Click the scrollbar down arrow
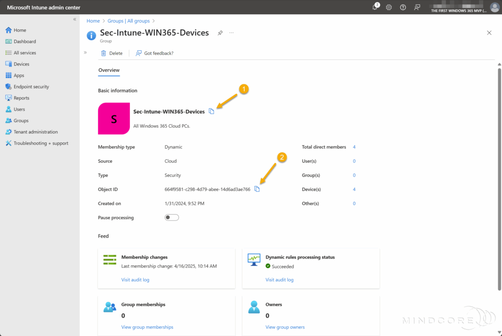The height and width of the screenshot is (336, 502). [499, 332]
